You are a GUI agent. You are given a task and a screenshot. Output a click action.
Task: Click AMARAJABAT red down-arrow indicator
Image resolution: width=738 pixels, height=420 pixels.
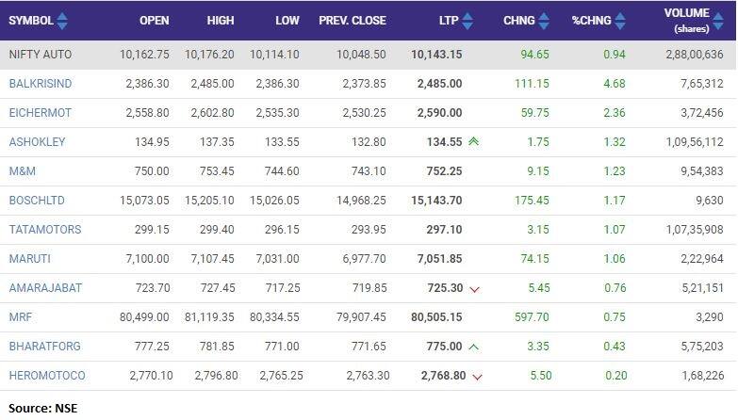coord(474,289)
